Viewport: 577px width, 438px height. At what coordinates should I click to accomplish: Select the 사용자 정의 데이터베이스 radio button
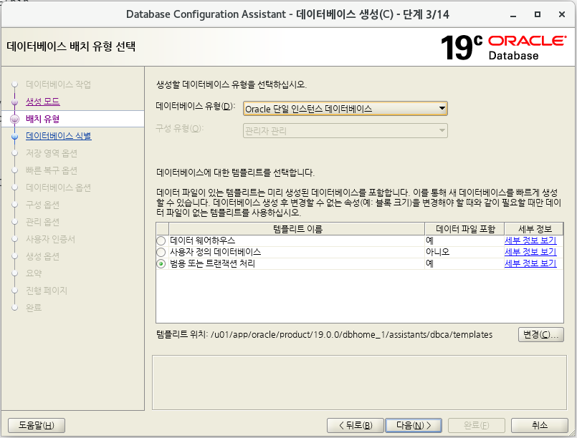(161, 252)
